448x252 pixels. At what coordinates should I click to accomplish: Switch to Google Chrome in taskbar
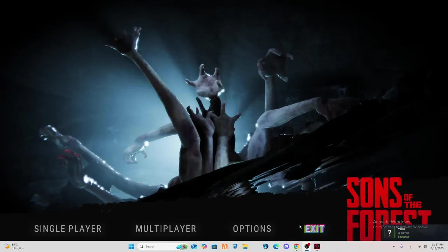coord(296,246)
